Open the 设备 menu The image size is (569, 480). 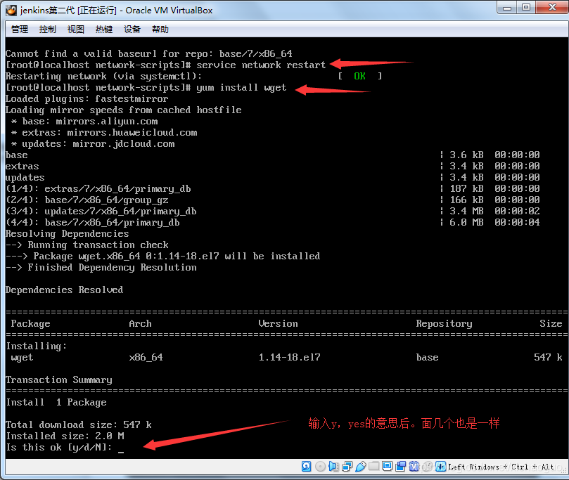point(132,30)
